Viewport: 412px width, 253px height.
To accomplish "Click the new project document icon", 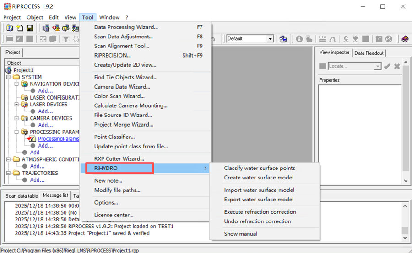I will coord(20,28).
